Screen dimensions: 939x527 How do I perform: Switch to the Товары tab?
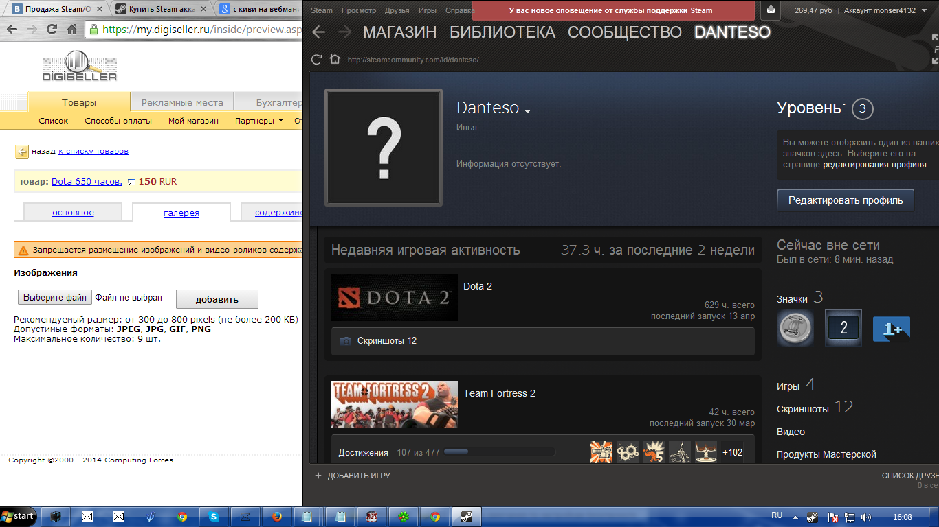pos(79,102)
